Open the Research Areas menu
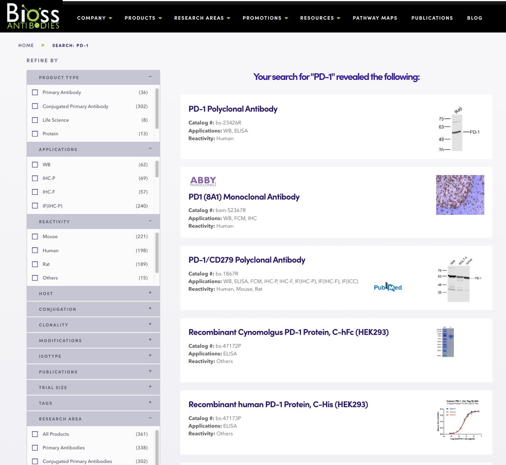This screenshot has height=465, width=506. coord(202,18)
